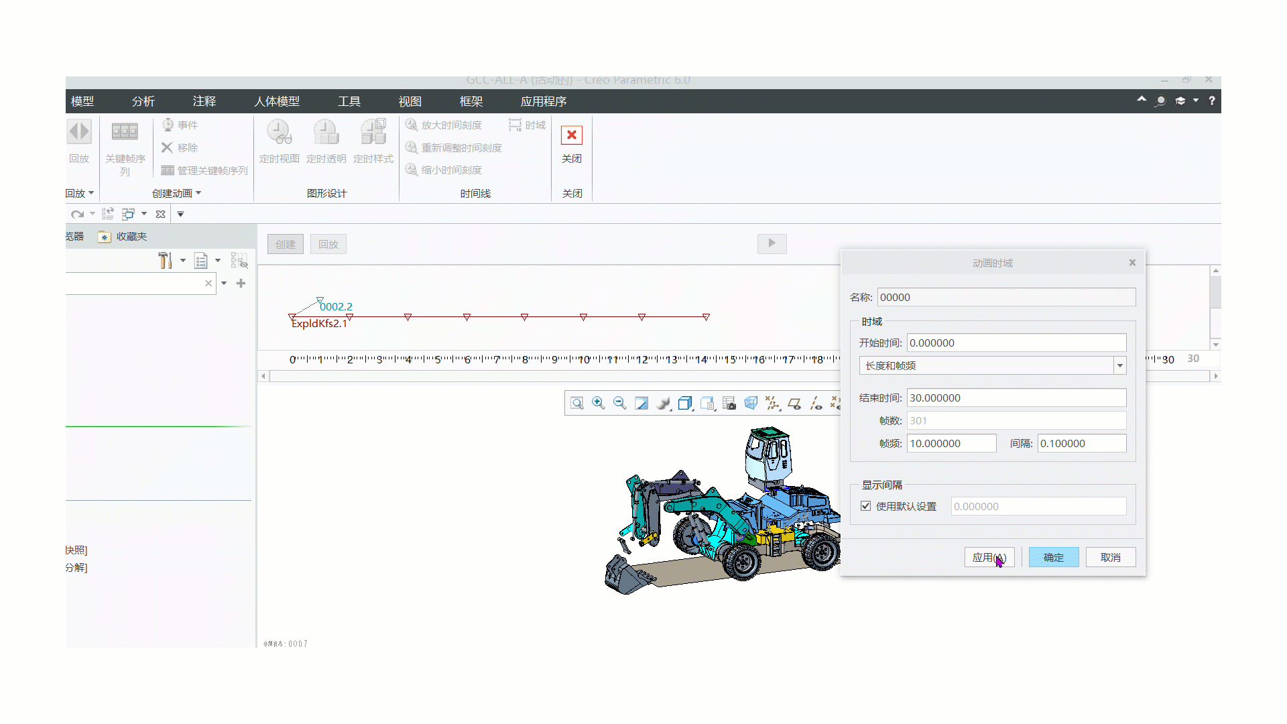The image size is (1287, 724).
Task: Click the 时域 time domain tool
Action: [528, 125]
